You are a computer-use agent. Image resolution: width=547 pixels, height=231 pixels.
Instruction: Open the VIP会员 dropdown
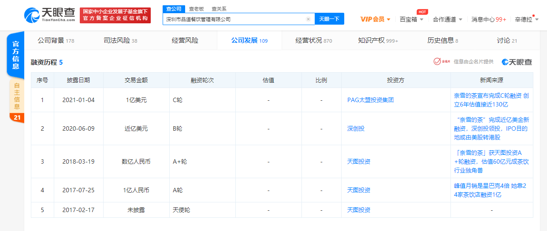click(376, 19)
